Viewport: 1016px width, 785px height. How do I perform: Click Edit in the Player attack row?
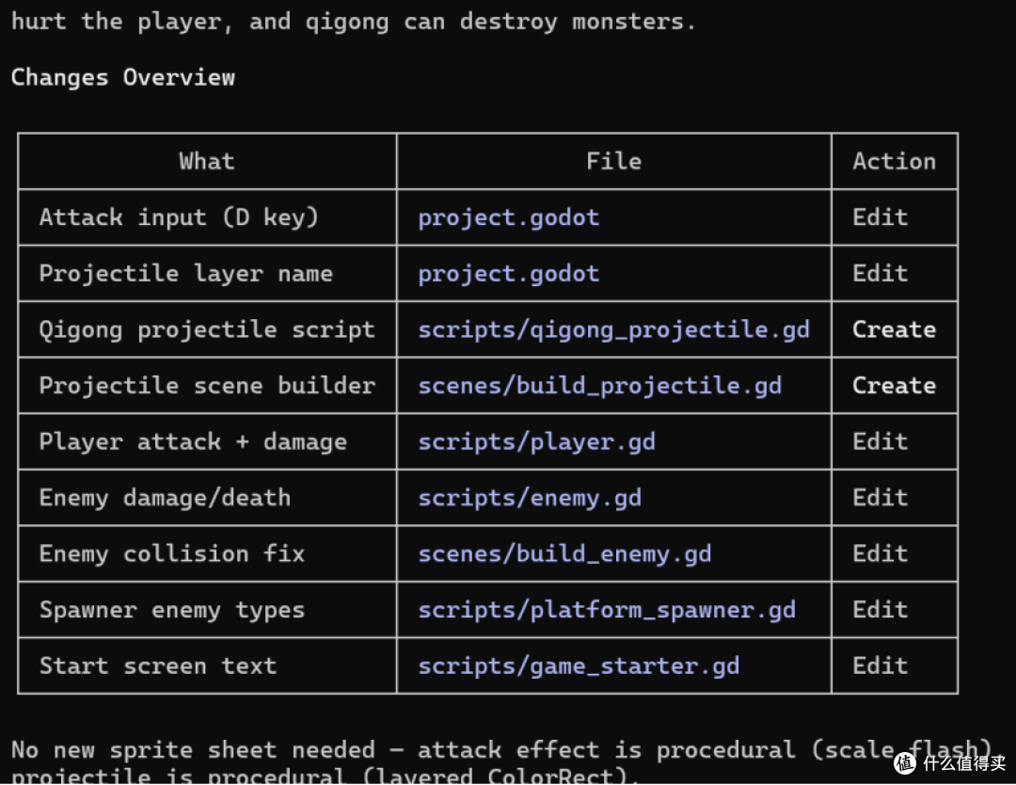(880, 442)
